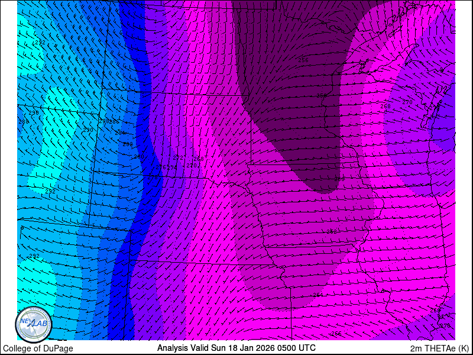Click the 264 contour label
473x355 pixels.
coord(318,295)
